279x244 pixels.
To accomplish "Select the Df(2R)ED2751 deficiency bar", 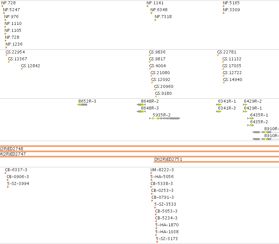I will 216,162.
